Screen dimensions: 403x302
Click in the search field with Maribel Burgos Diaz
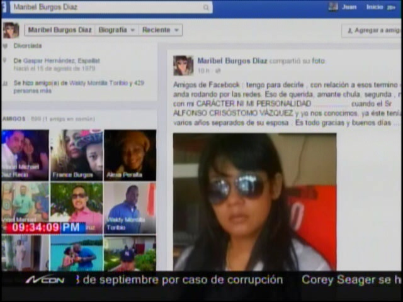107,8
